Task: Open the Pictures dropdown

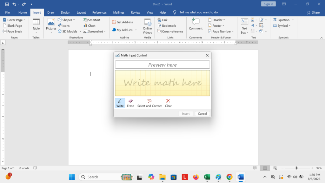Action: pos(51,26)
